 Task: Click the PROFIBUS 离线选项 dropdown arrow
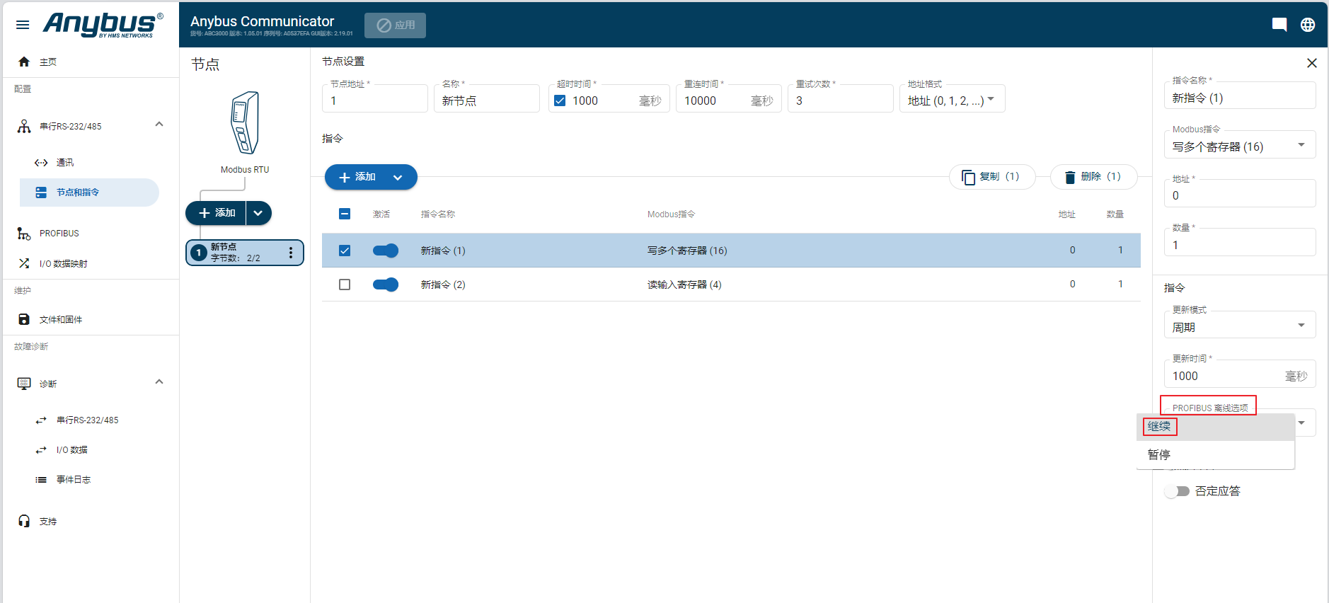click(1301, 423)
